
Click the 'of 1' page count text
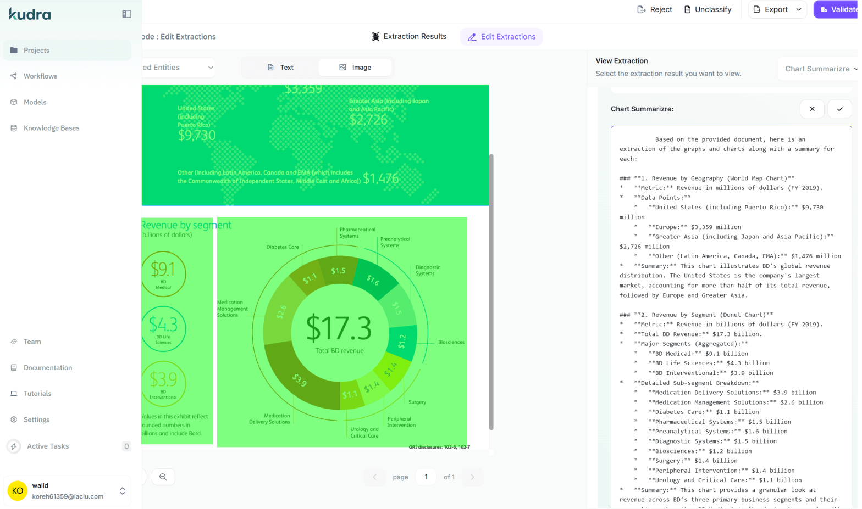449,477
